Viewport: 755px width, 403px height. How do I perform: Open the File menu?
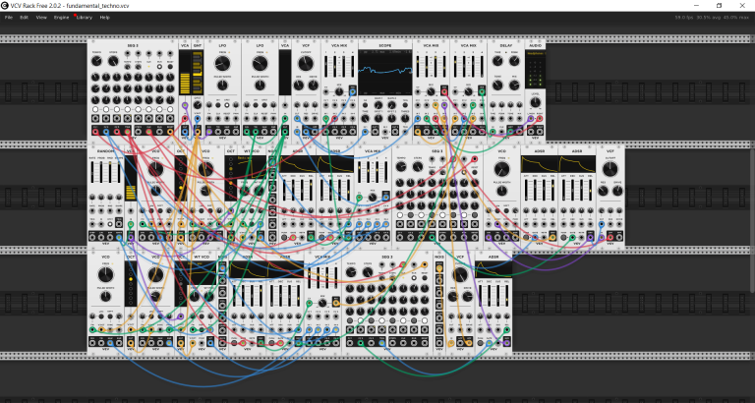click(9, 18)
